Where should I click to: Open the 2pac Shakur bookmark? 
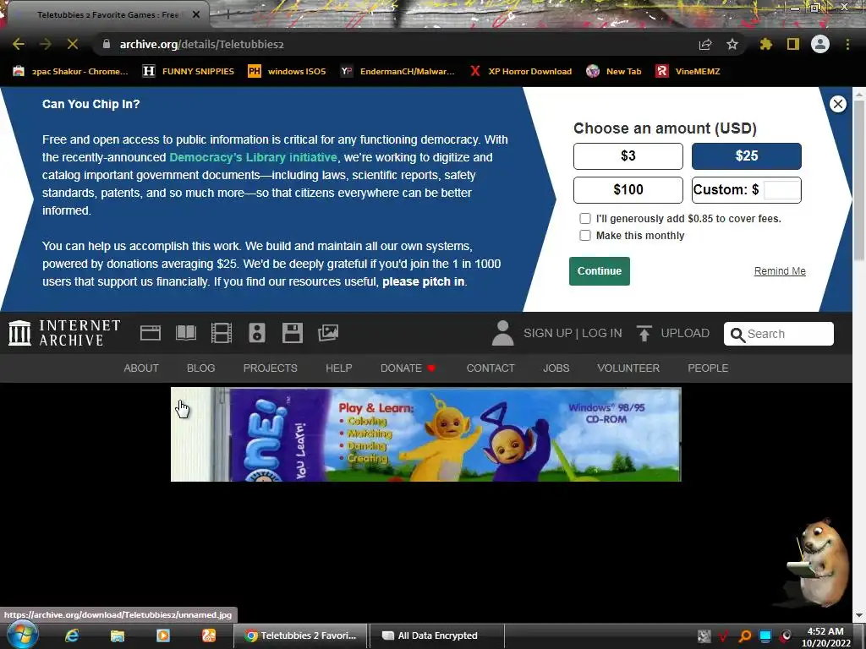71,71
